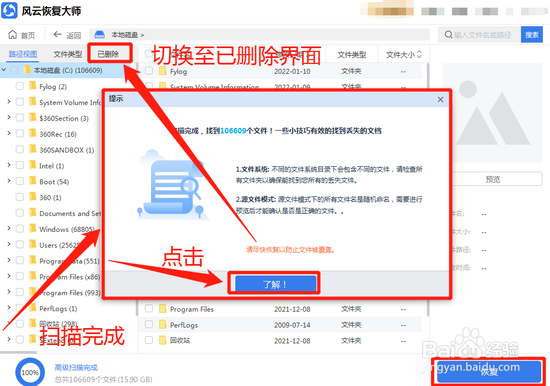Enable the checkbox next to the Users folder
This screenshot has height=386, width=550.
coord(20,245)
